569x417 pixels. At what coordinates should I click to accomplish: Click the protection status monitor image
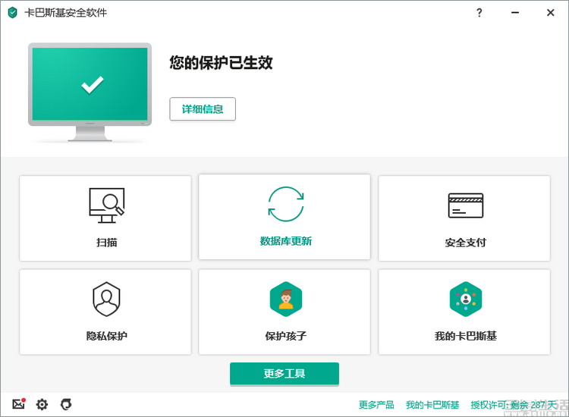click(x=90, y=92)
